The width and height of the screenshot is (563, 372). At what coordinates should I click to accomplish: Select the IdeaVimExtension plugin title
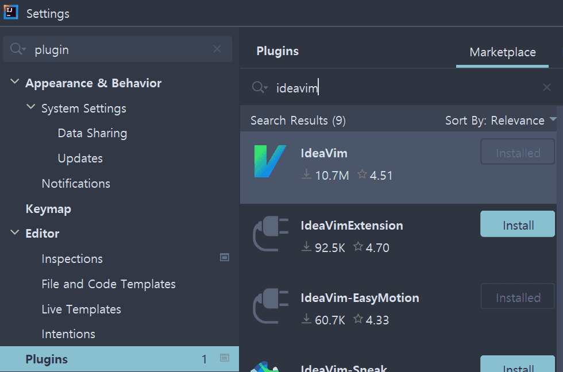click(352, 226)
